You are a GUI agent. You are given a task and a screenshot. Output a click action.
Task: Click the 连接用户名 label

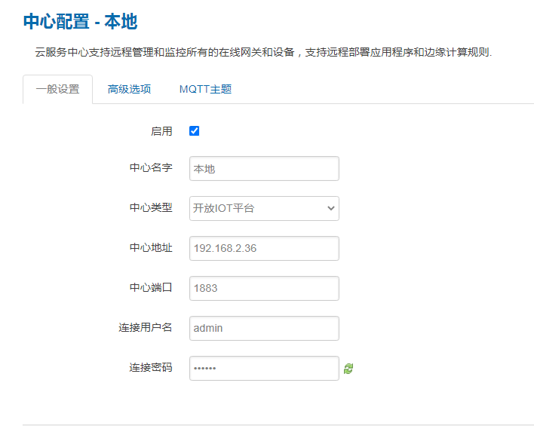click(x=146, y=327)
